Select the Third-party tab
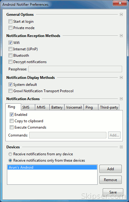 [109, 107]
